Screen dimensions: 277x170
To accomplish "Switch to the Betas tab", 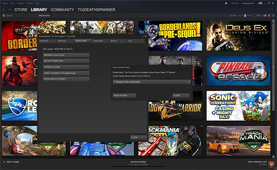I will 118,41.
